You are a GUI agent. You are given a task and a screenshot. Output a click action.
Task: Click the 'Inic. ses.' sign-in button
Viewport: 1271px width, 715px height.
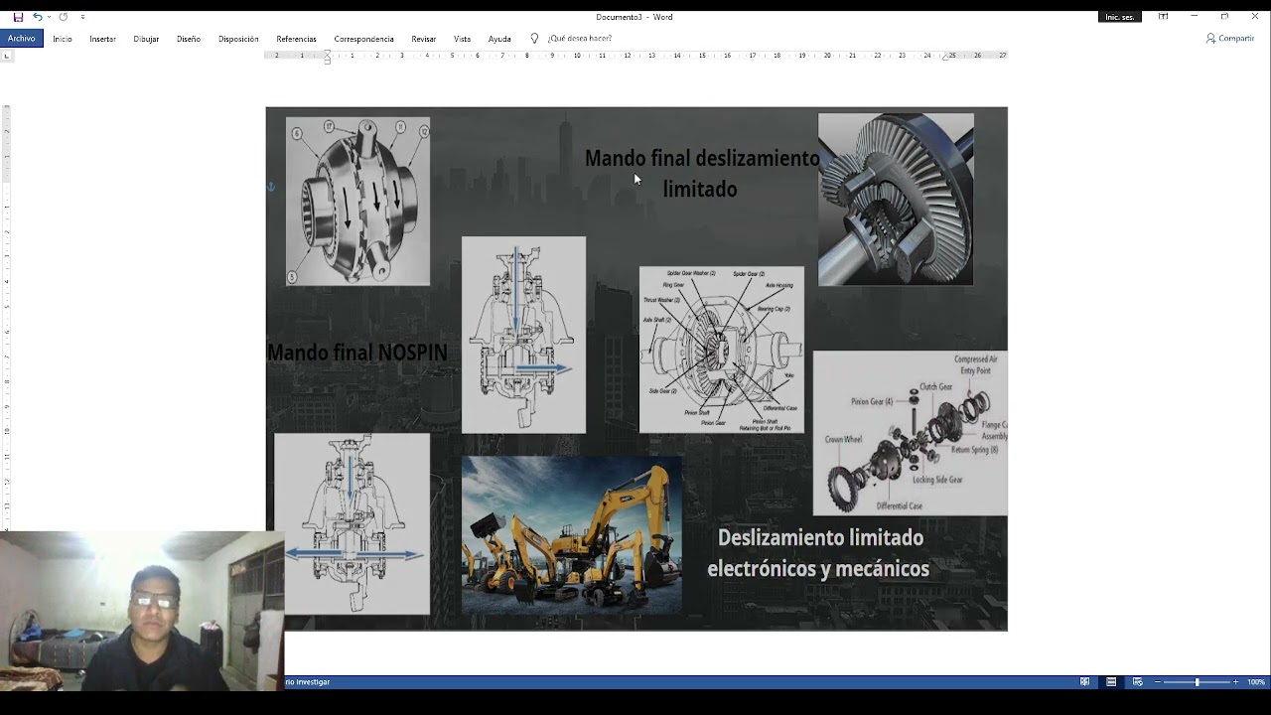tap(1120, 17)
